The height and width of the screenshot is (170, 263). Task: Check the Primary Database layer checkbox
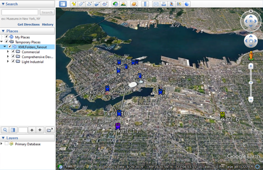pos(7,143)
